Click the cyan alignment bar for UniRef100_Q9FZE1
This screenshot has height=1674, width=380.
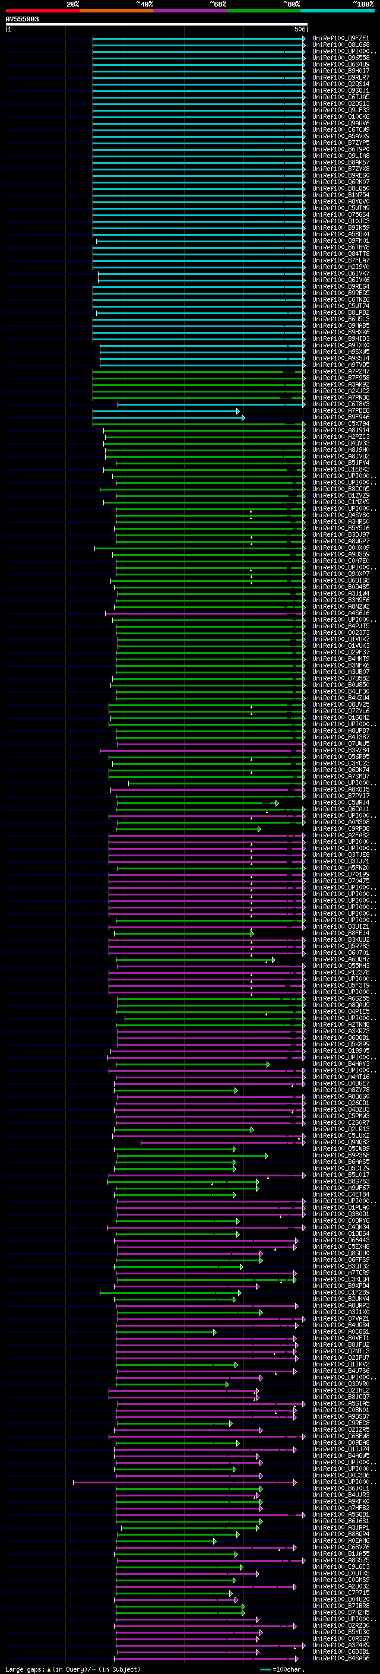tap(199, 39)
